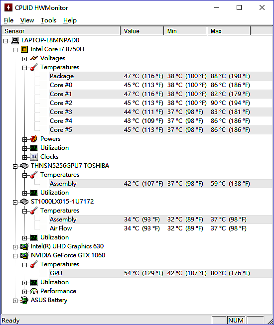Viewport: 274px width, 325px height.
Task: Click the 88 °C Package max value
Action: 230,76
